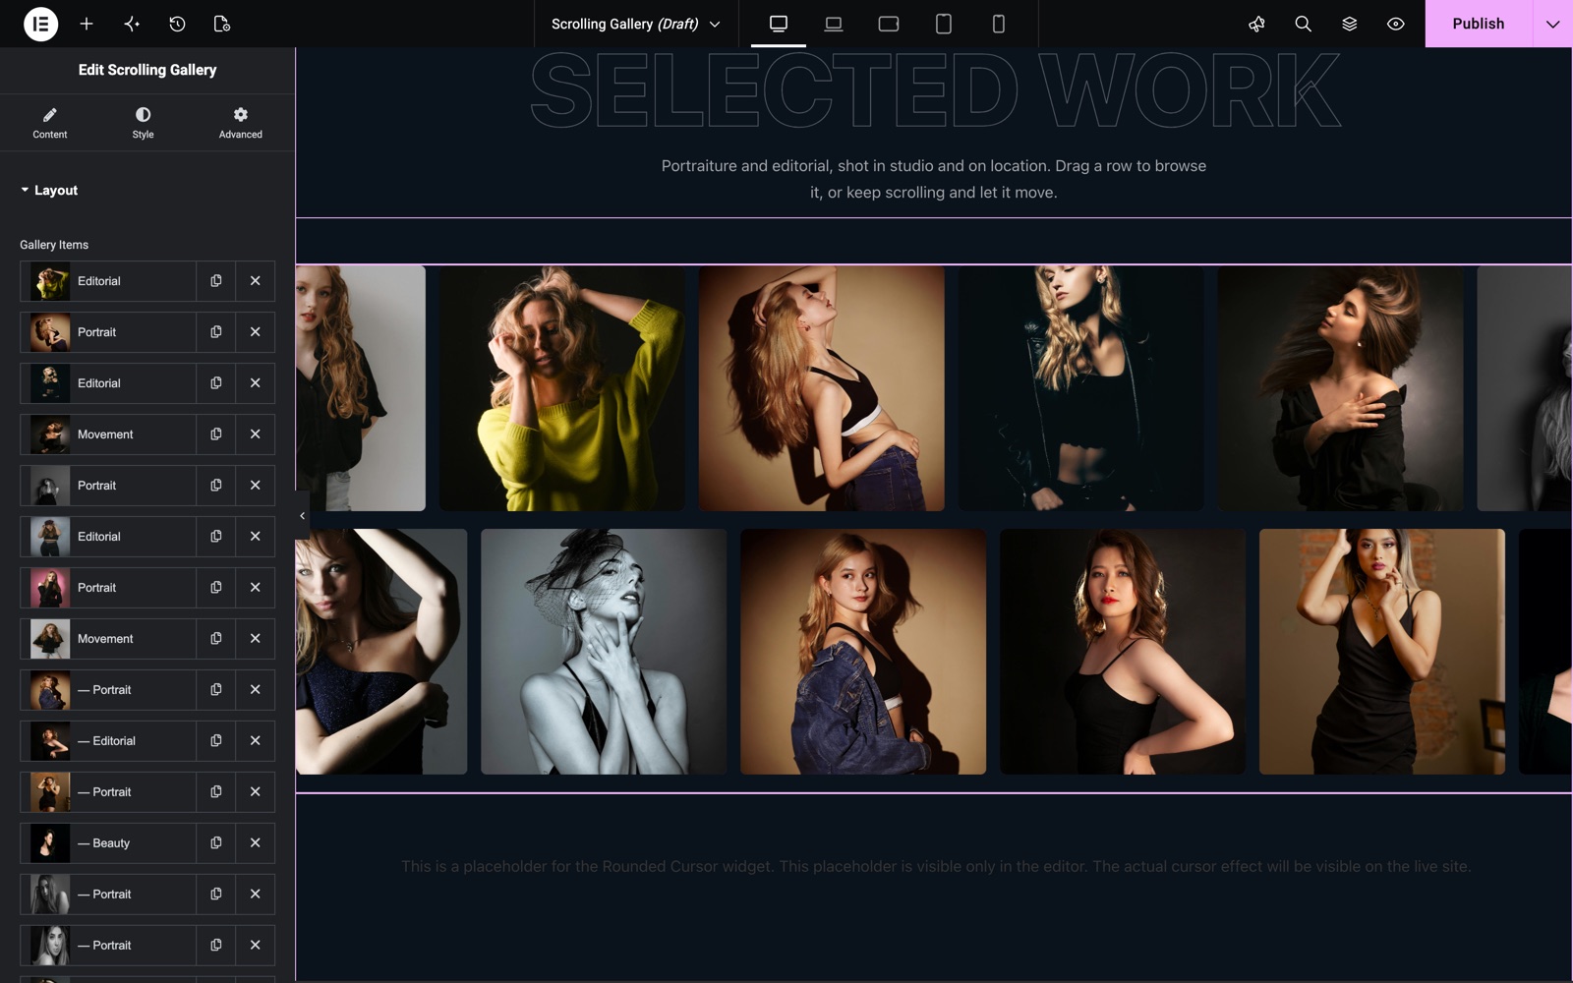
Task: Click the Publish button
Action: tap(1478, 24)
